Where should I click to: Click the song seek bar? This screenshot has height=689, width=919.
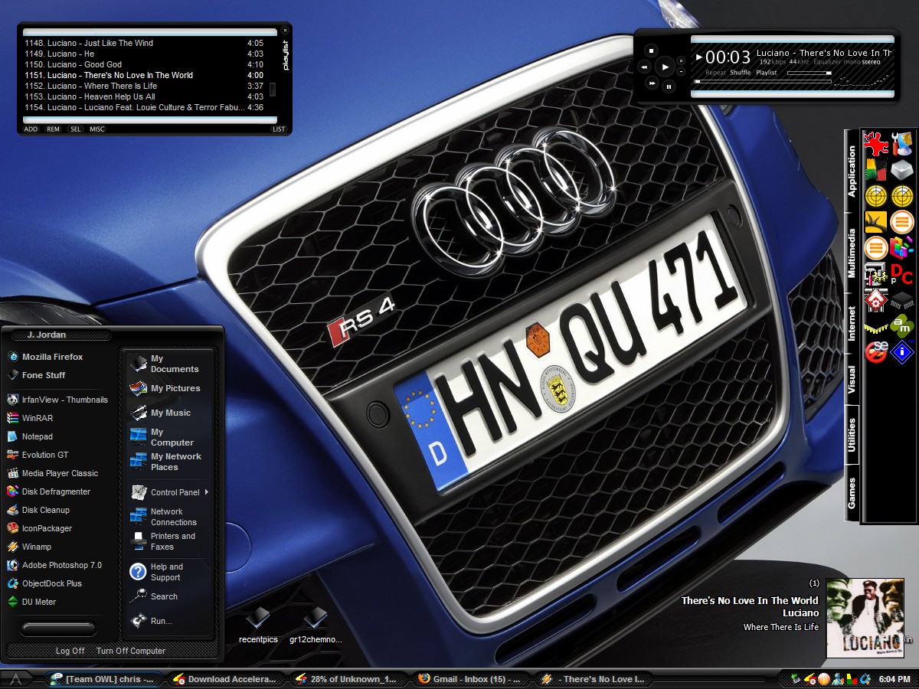pyautogui.click(x=762, y=81)
